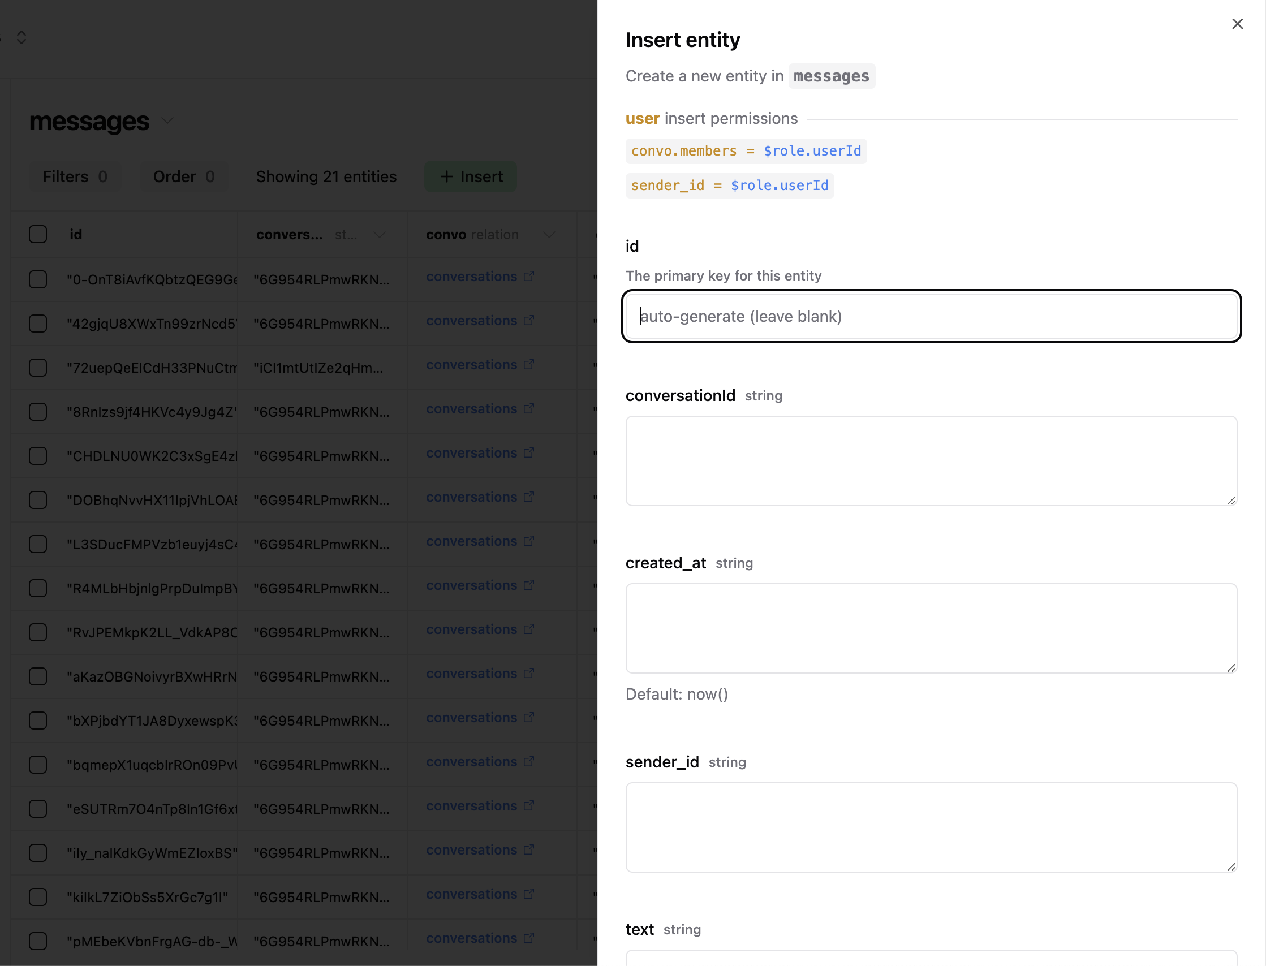Open external link icon in ily_nalKdkGy row
The height and width of the screenshot is (966, 1266).
coord(528,850)
